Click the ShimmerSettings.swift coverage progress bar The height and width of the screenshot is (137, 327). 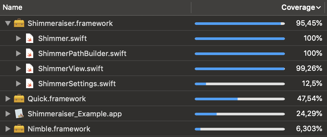(x=239, y=84)
